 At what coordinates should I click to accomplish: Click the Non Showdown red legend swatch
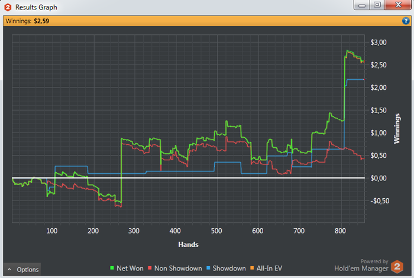click(x=150, y=268)
